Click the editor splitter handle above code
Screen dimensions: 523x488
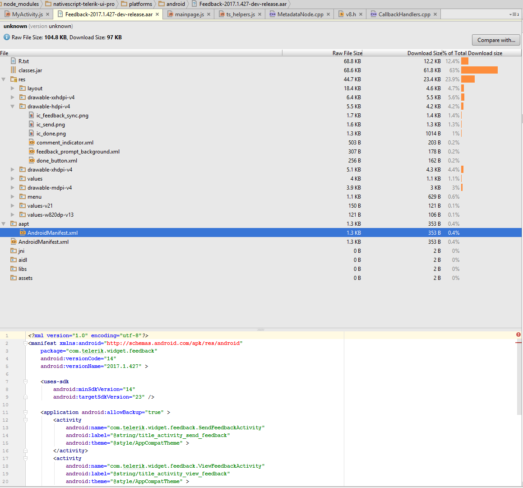pos(261,330)
